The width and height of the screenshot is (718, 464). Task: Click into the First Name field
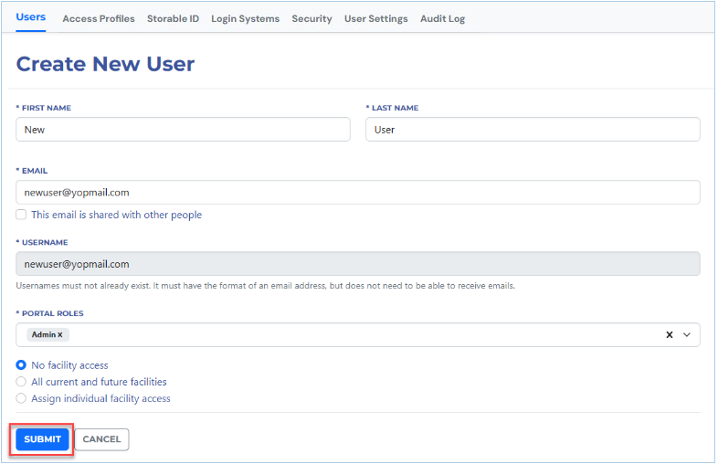click(183, 130)
